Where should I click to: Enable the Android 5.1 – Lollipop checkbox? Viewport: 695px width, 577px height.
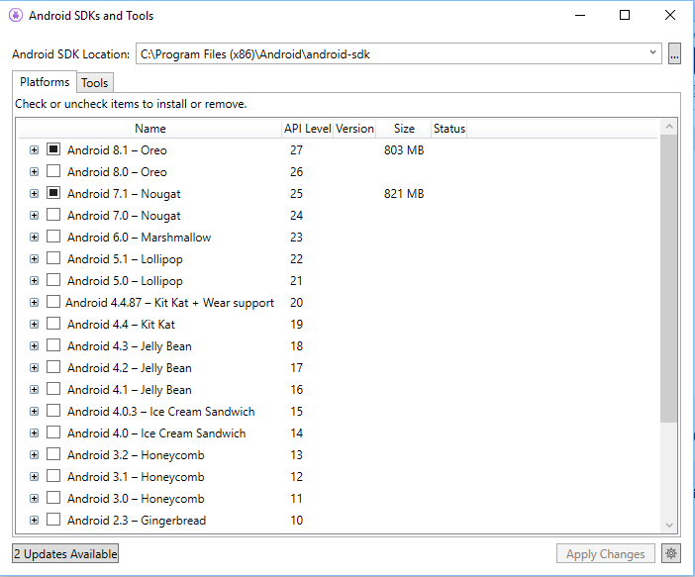click(x=53, y=258)
